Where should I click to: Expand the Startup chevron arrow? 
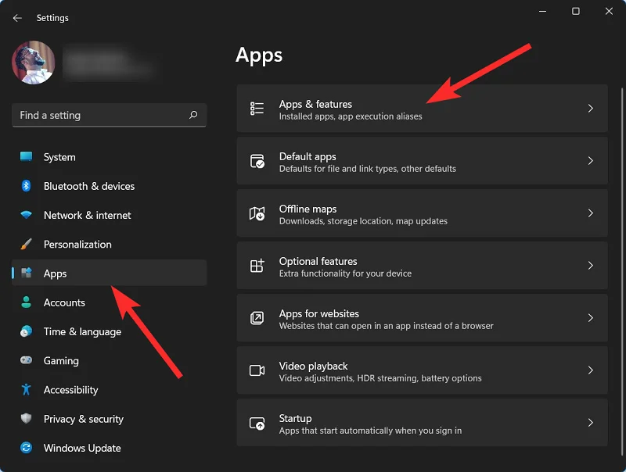click(591, 423)
